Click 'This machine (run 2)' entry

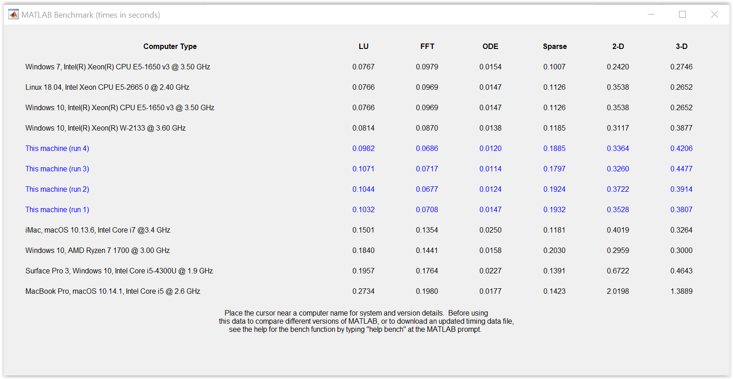pyautogui.click(x=57, y=189)
